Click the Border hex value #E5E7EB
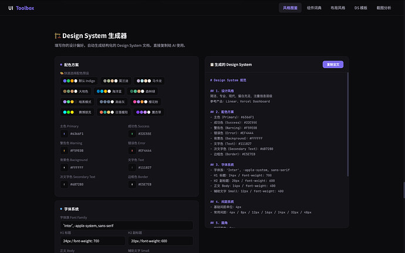 click(144, 184)
